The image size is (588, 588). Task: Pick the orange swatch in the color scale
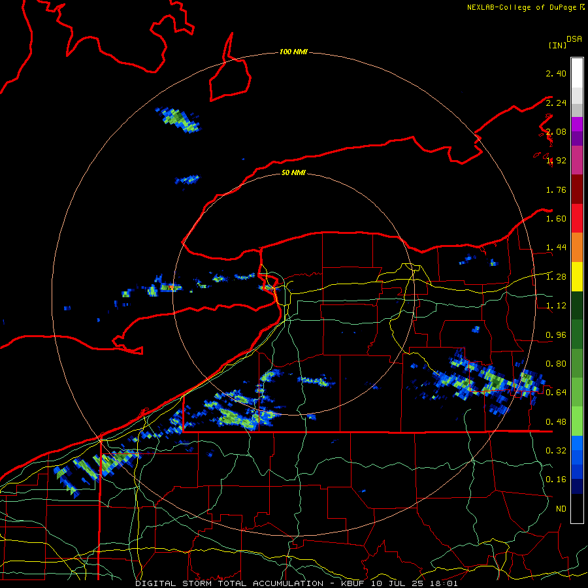(x=577, y=248)
